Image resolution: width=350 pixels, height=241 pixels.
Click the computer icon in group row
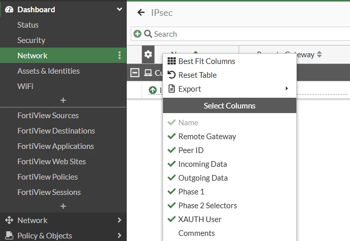[x=148, y=73]
